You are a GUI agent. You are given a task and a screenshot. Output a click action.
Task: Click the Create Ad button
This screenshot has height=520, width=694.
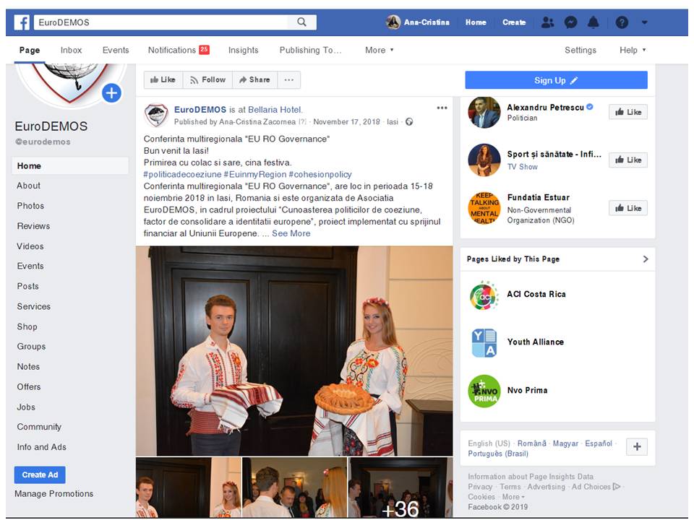tap(40, 475)
